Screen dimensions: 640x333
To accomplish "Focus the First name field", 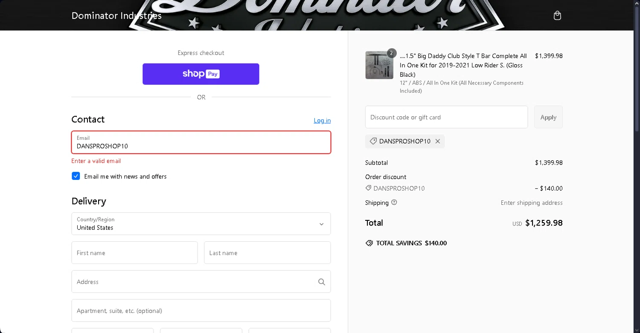I will click(134, 253).
